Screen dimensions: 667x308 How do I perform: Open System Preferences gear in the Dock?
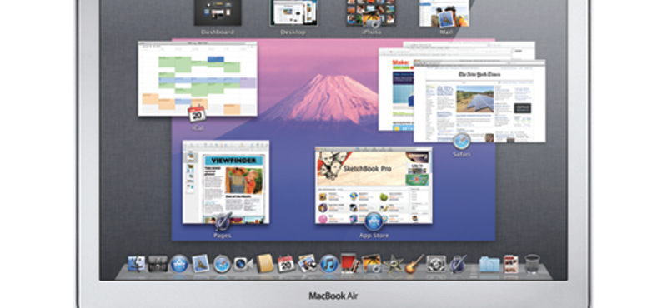click(x=436, y=264)
